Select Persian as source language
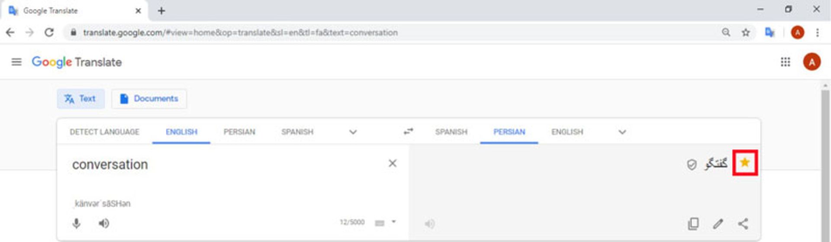Screen dimensions: 831x242 click(239, 132)
